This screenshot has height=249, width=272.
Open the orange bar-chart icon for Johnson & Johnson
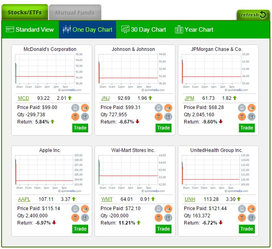point(168,108)
